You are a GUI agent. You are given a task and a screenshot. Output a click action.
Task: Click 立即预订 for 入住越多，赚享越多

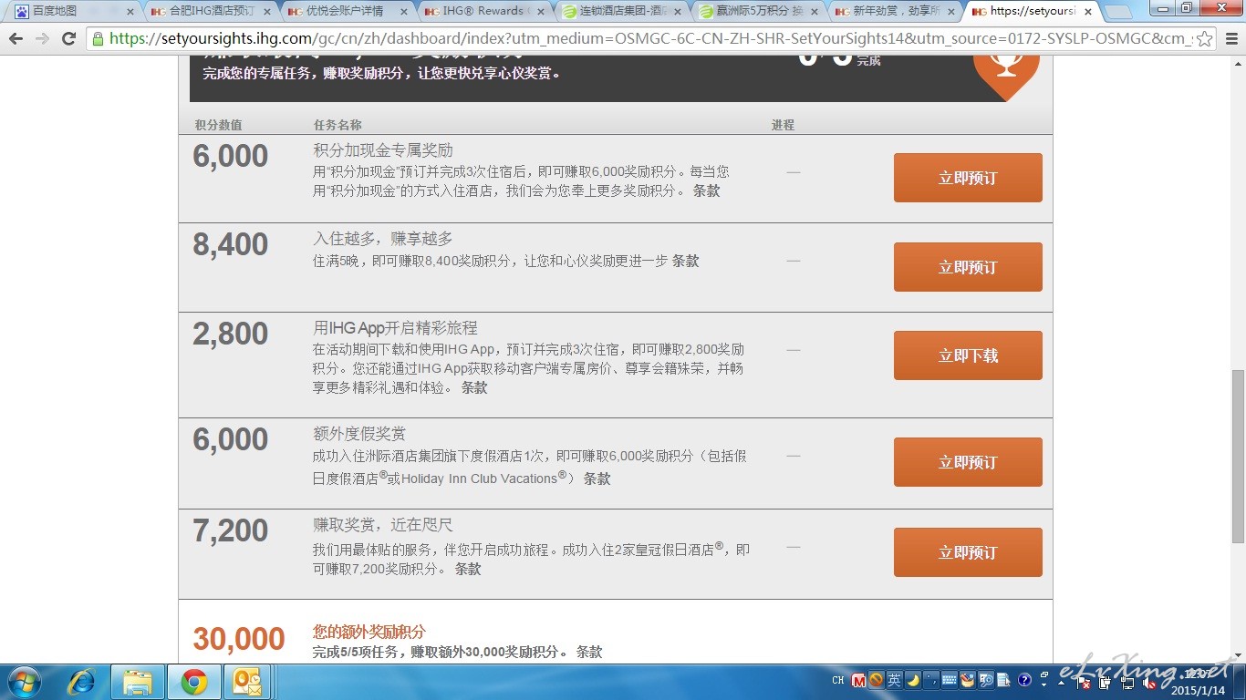click(x=968, y=267)
